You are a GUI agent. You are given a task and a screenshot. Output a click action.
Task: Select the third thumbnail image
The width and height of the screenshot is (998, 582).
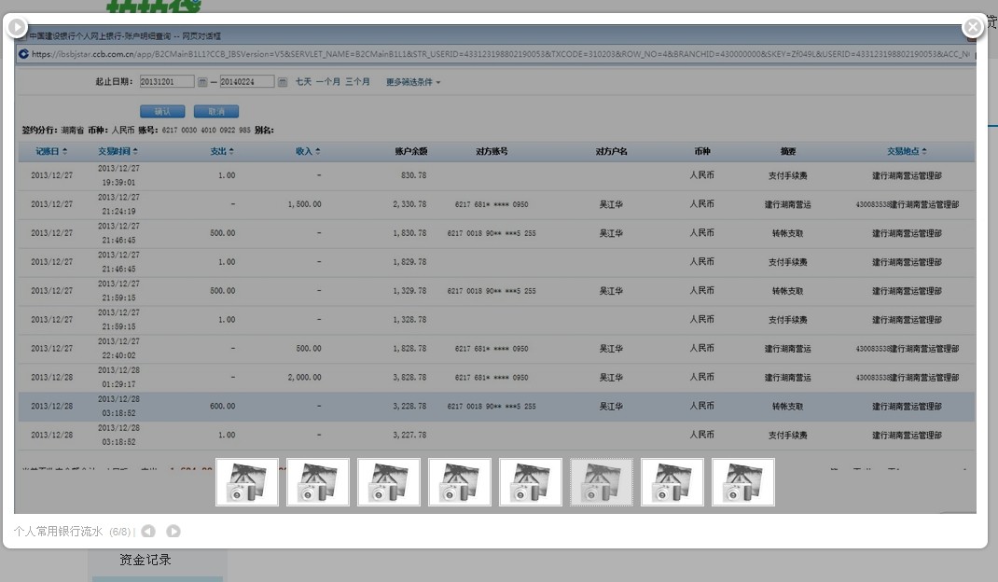point(389,482)
